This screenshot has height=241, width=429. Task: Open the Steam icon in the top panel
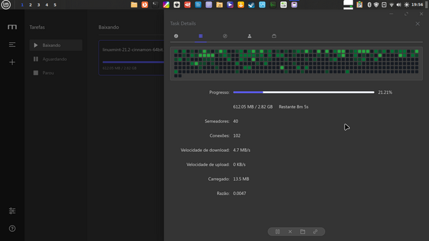click(251, 5)
